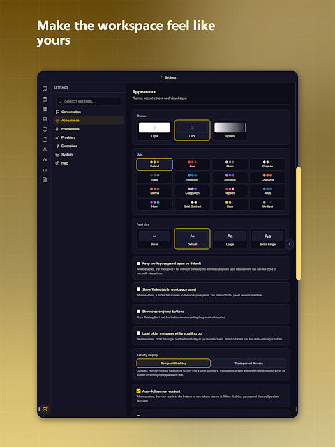Click the collapse chevron at right edge

[290, 244]
